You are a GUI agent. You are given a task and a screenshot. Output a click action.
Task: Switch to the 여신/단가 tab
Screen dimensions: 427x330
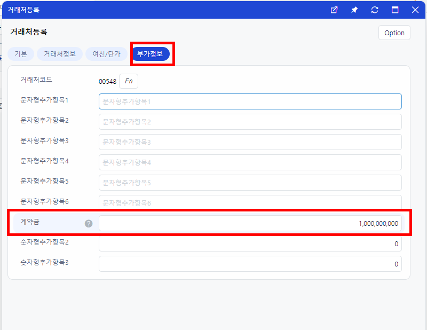coord(106,54)
